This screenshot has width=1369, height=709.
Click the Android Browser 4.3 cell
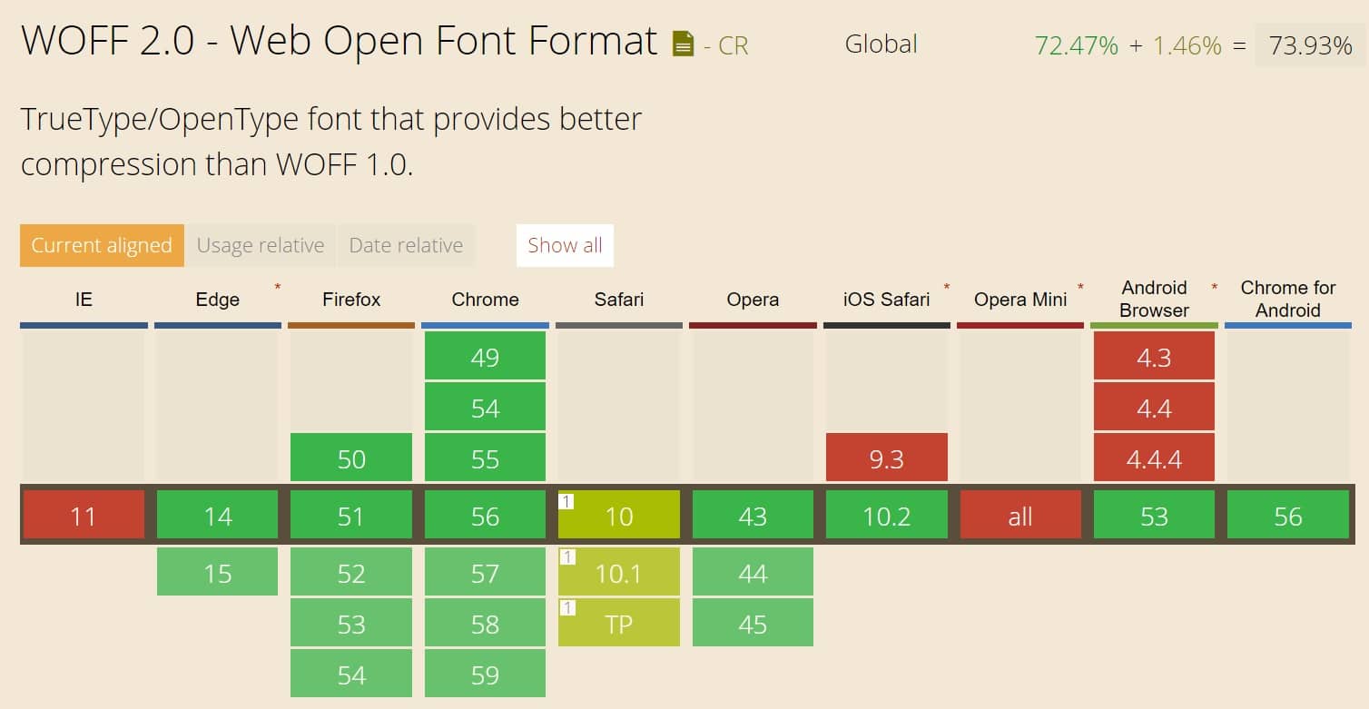1154,358
